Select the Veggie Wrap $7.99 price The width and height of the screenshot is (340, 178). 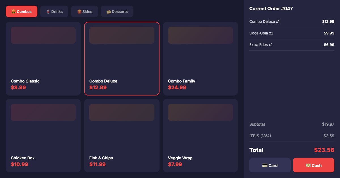[175, 164]
